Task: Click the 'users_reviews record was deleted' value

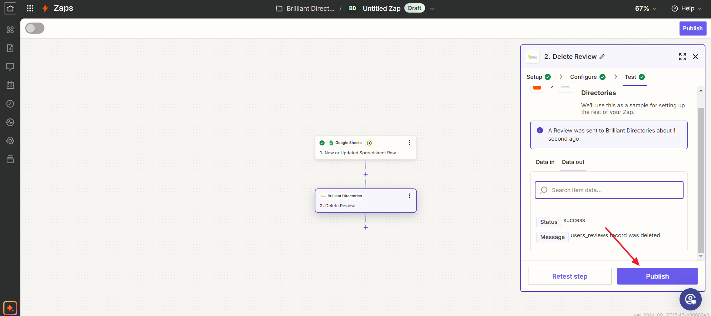Action: click(x=615, y=235)
